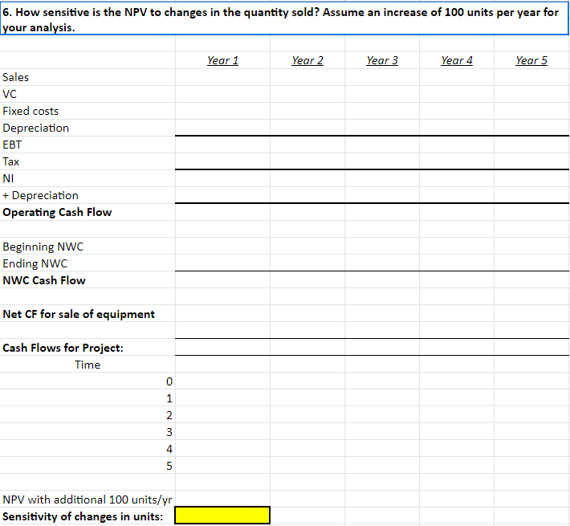Select the Beginning NWC label

(x=43, y=247)
